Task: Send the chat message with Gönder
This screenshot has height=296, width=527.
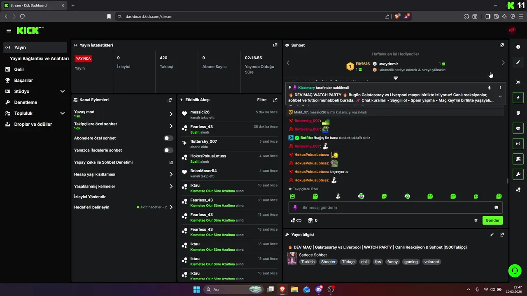Action: coord(492,220)
